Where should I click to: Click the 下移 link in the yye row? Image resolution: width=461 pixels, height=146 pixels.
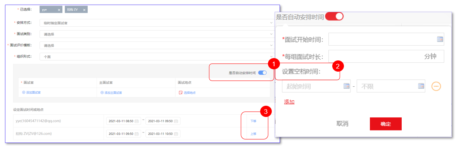(x=253, y=121)
